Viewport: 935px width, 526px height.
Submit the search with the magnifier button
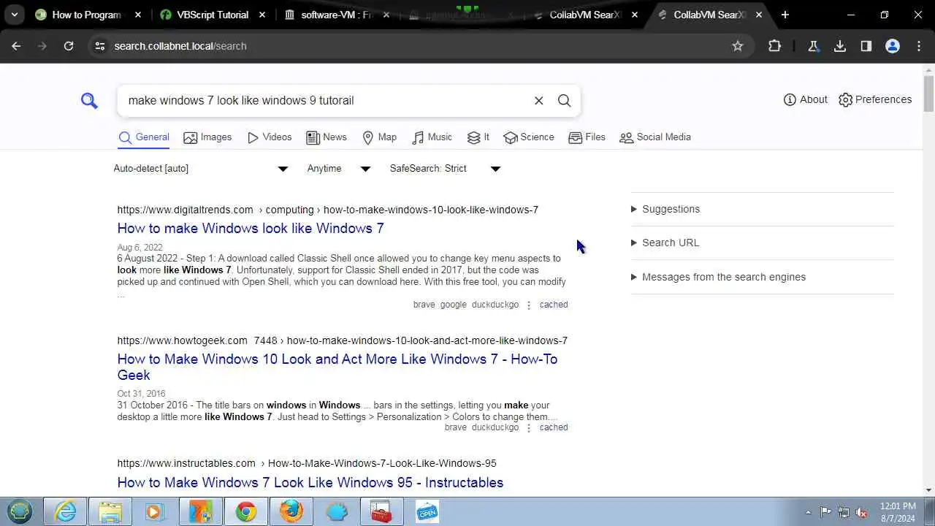tap(565, 101)
